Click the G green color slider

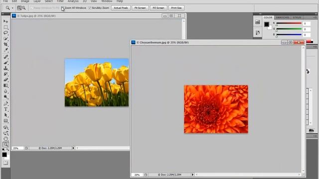click(x=289, y=29)
